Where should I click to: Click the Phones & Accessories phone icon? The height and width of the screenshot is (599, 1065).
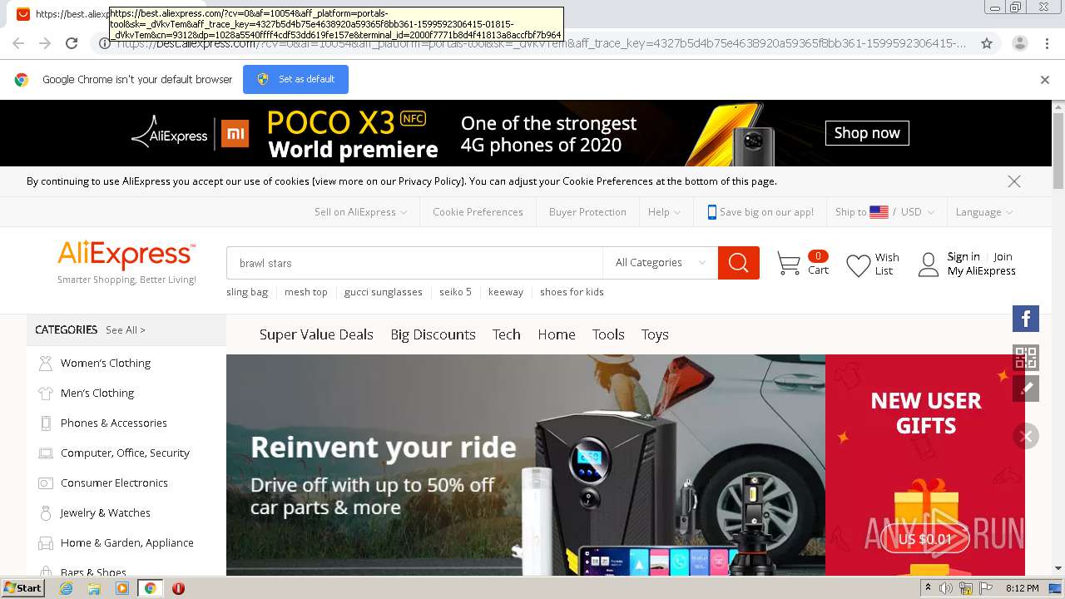pyautogui.click(x=46, y=423)
